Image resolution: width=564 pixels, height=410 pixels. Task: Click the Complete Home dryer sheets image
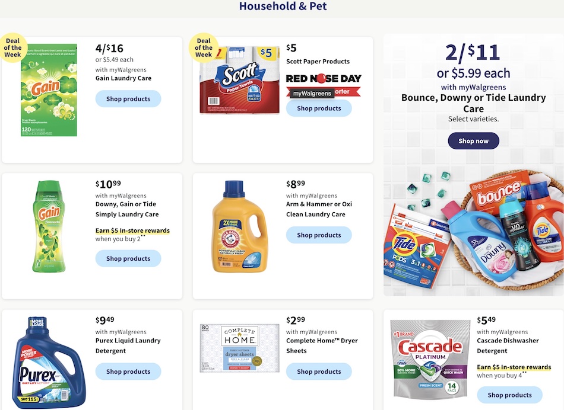[240, 348]
